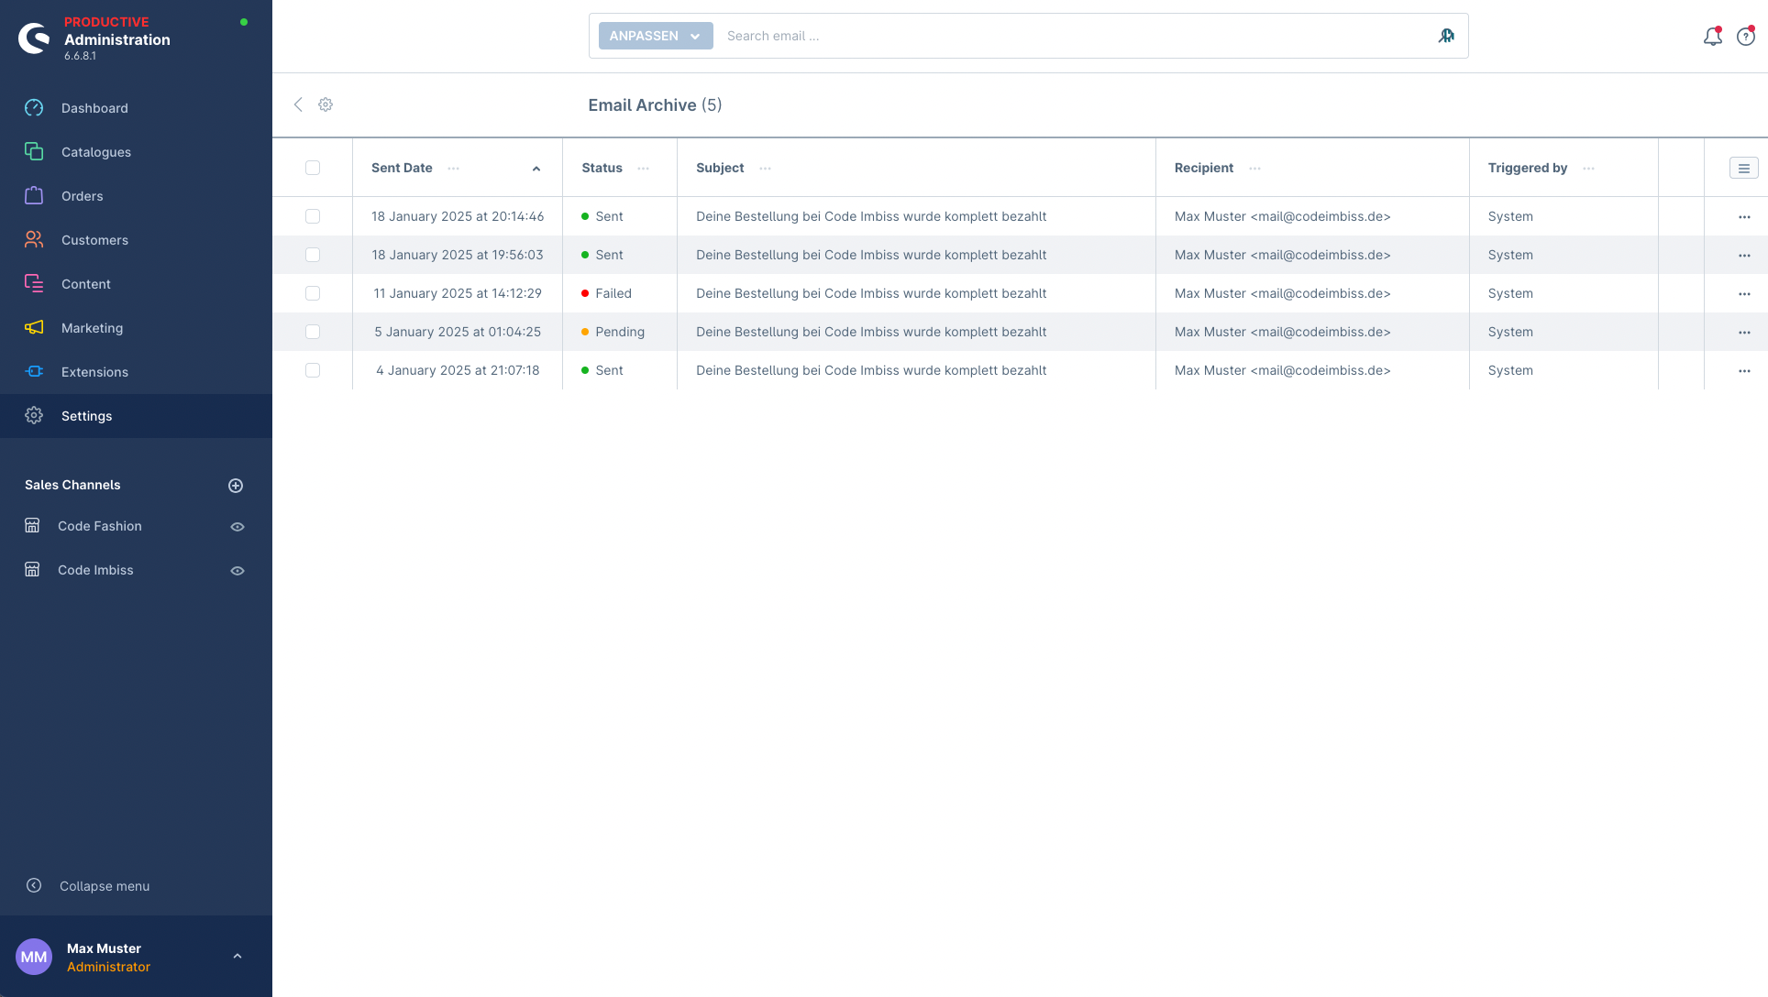
Task: Open actions for 18 January 19:56:03 email
Action: point(1744,256)
